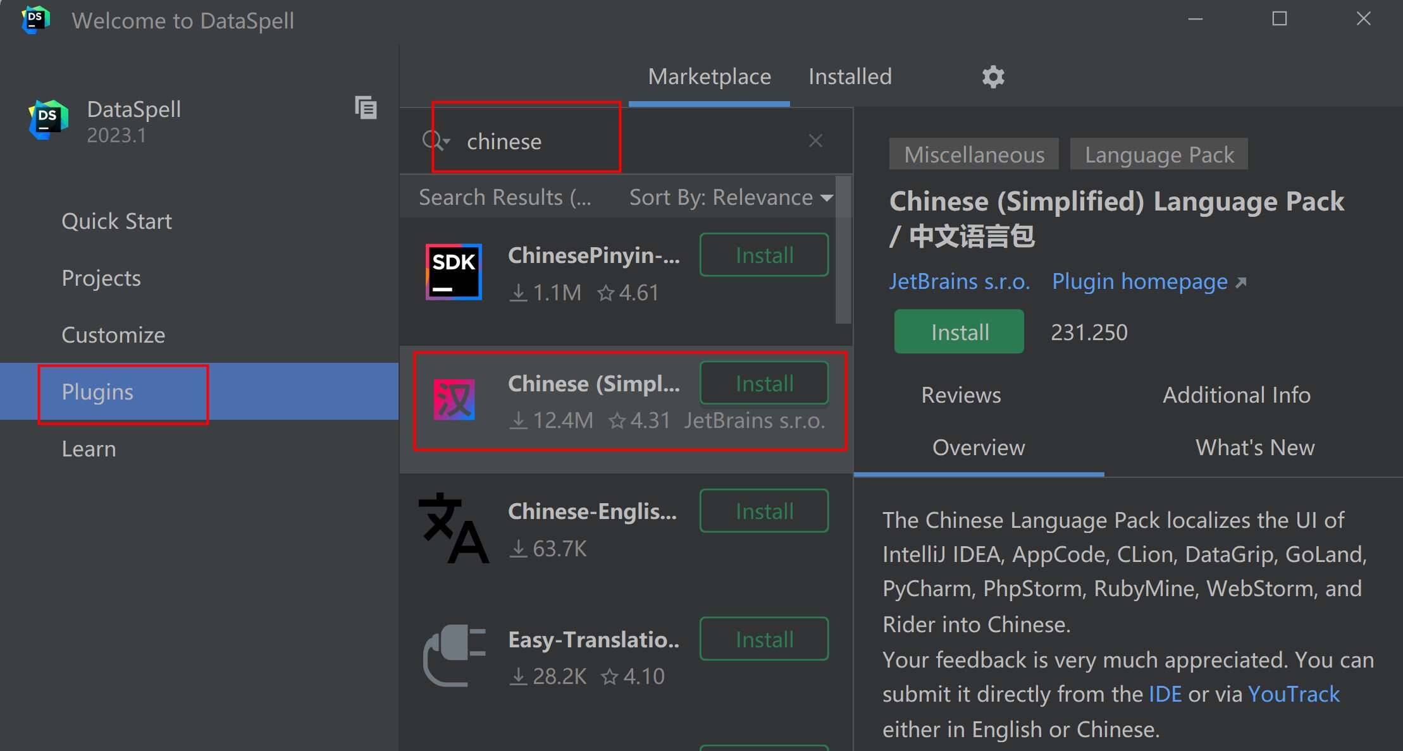Viewport: 1403px width, 751px height.
Task: Click the JetBrains s.r.o. vendor text in list row
Action: 755,420
